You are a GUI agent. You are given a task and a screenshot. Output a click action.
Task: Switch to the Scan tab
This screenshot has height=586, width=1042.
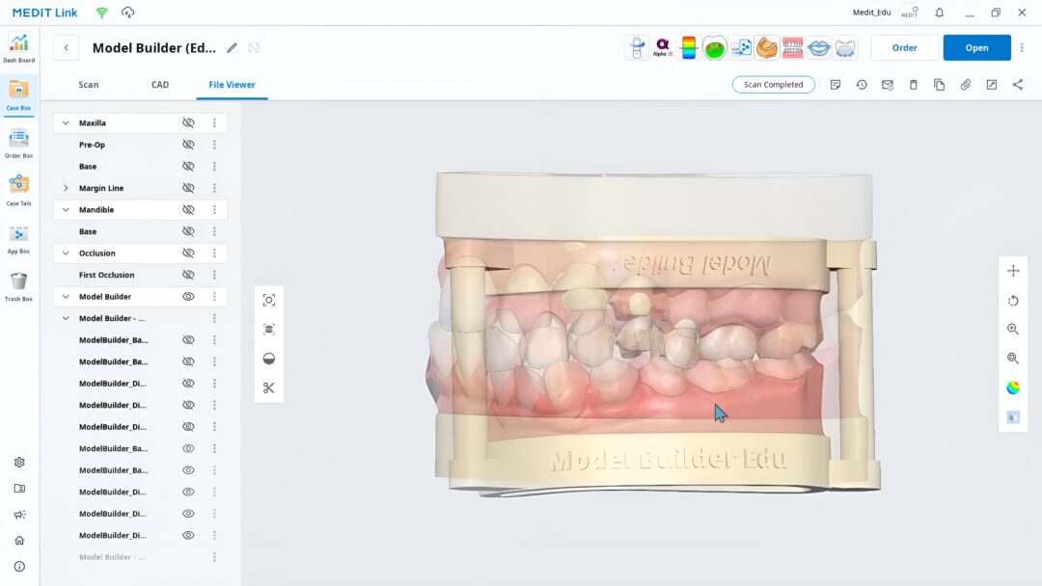(88, 84)
